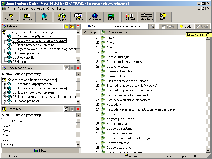Open Pomoc help toolbar button
This screenshot has width=212, height=159.
[x=164, y=17]
